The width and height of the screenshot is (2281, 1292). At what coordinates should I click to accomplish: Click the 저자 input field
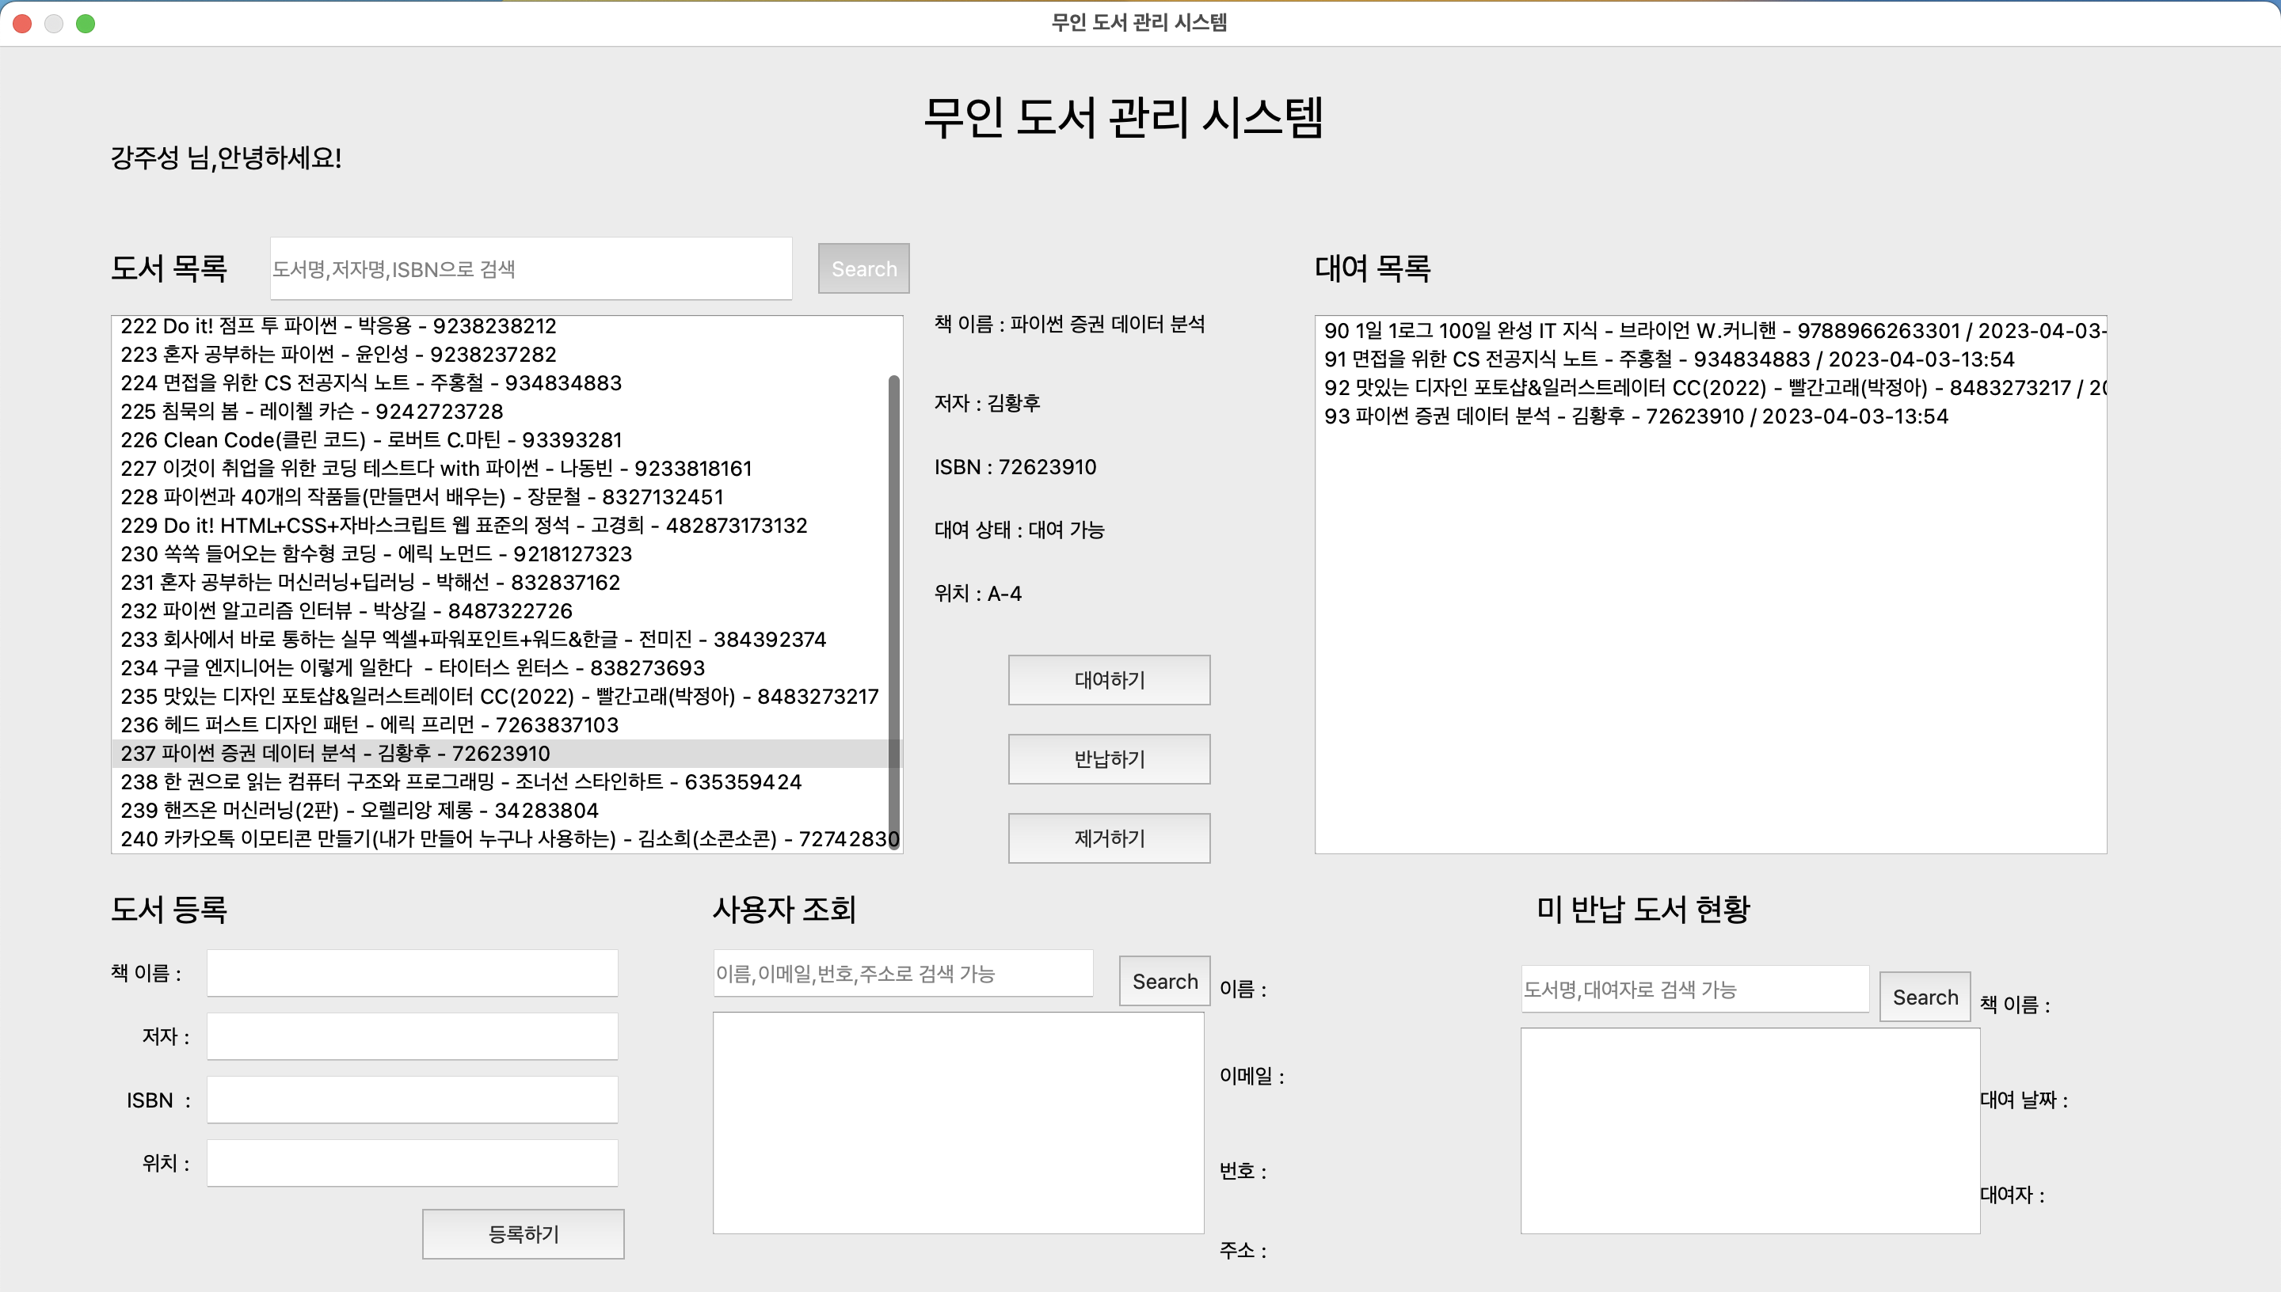pyautogui.click(x=412, y=1036)
